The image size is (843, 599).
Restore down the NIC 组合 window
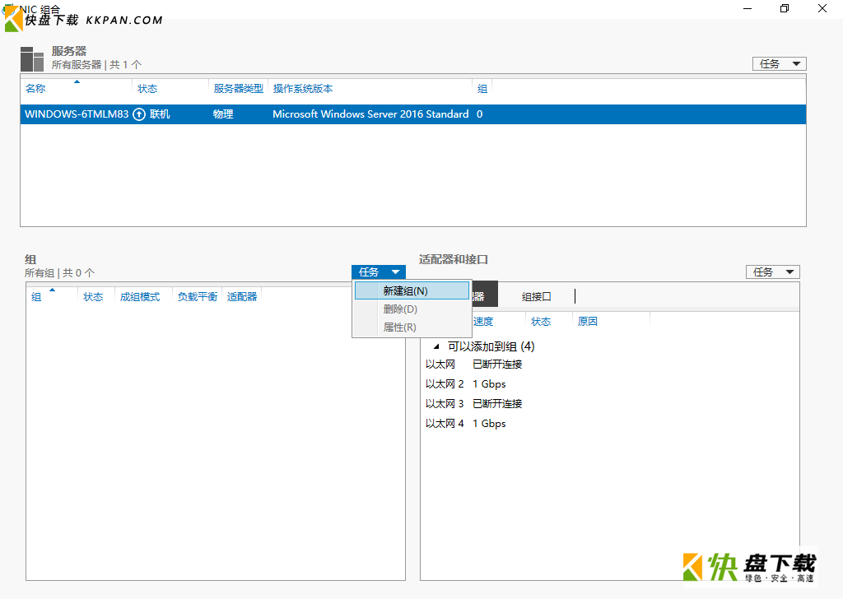coord(785,8)
